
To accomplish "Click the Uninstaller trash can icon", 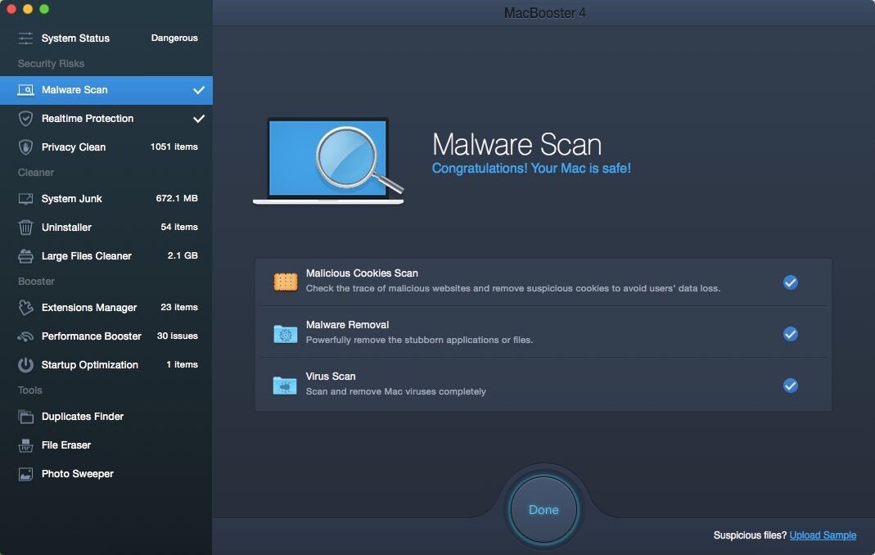I will [x=25, y=228].
